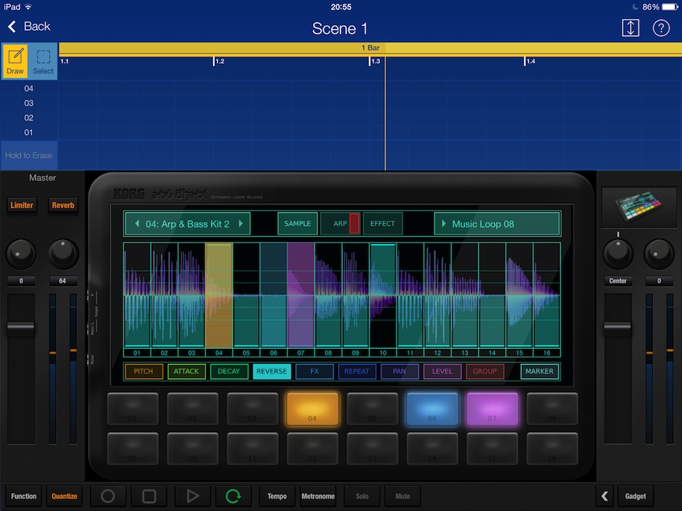The image size is (682, 511).
Task: Select the PAN parameter
Action: (x=399, y=371)
